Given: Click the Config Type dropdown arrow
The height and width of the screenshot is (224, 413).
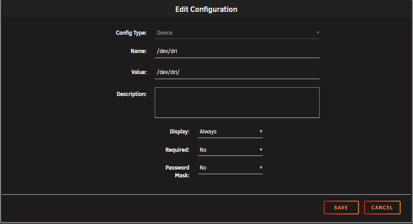Looking at the screenshot, I should coord(318,33).
